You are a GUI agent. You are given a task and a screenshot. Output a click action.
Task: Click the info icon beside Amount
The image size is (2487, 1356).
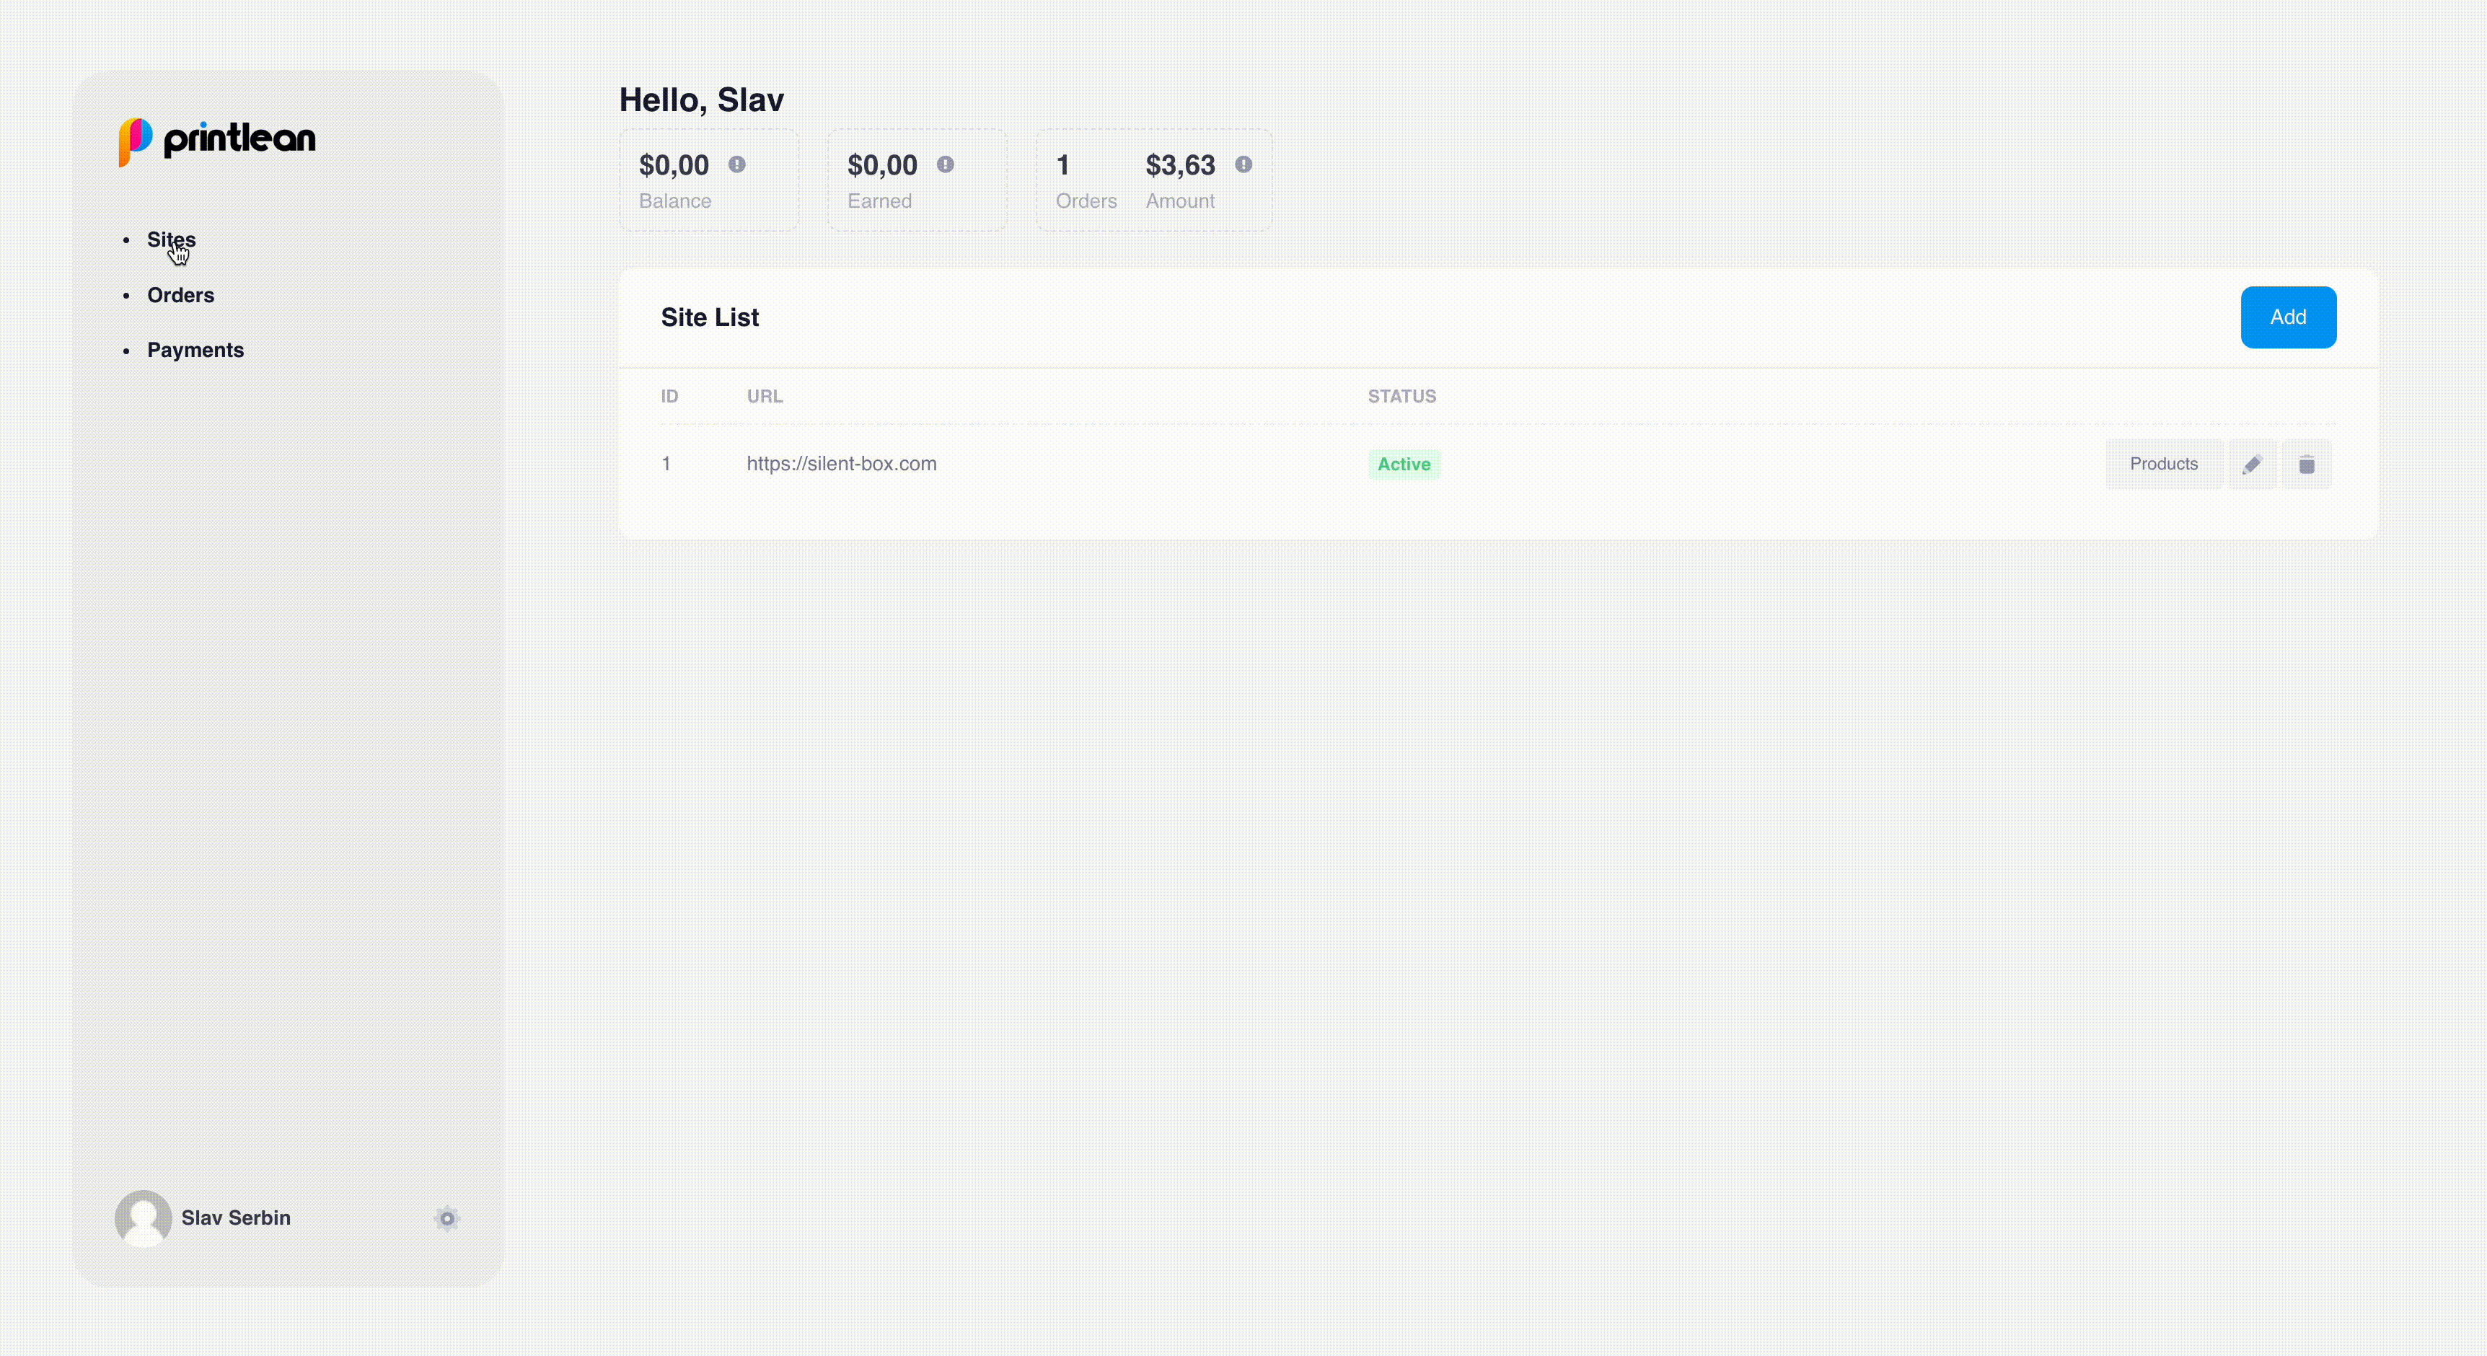[1243, 165]
